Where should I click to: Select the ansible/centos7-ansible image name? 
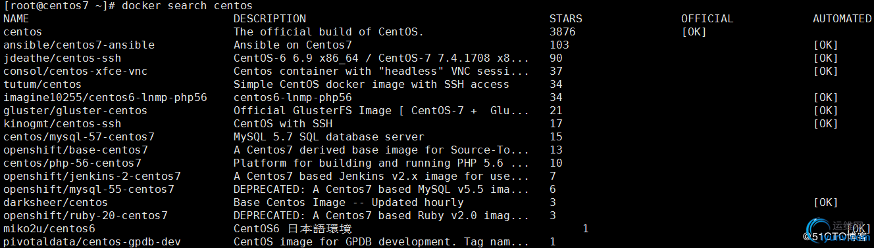click(x=79, y=45)
